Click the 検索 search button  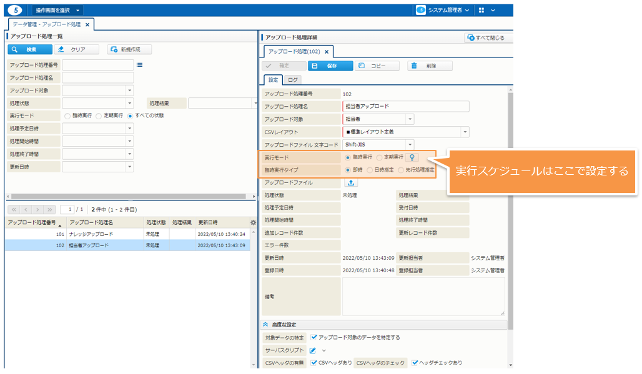click(x=29, y=49)
